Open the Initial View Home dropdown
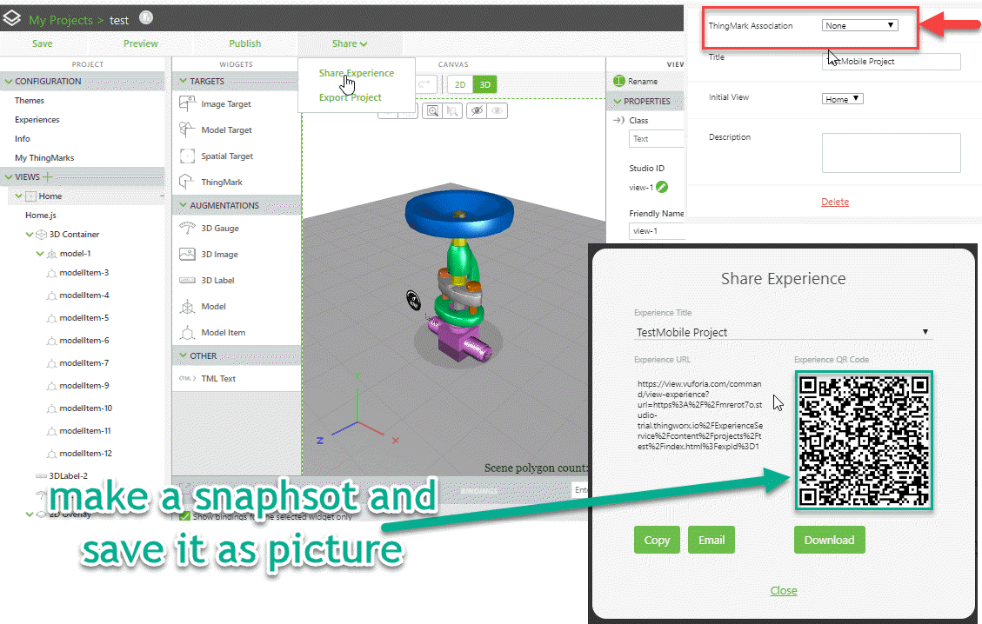982x624 pixels. tap(842, 99)
